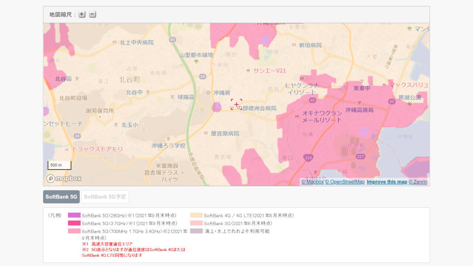Select the 北上中央病院 hospital marker
The height and width of the screenshot is (266, 473).
(x=115, y=42)
